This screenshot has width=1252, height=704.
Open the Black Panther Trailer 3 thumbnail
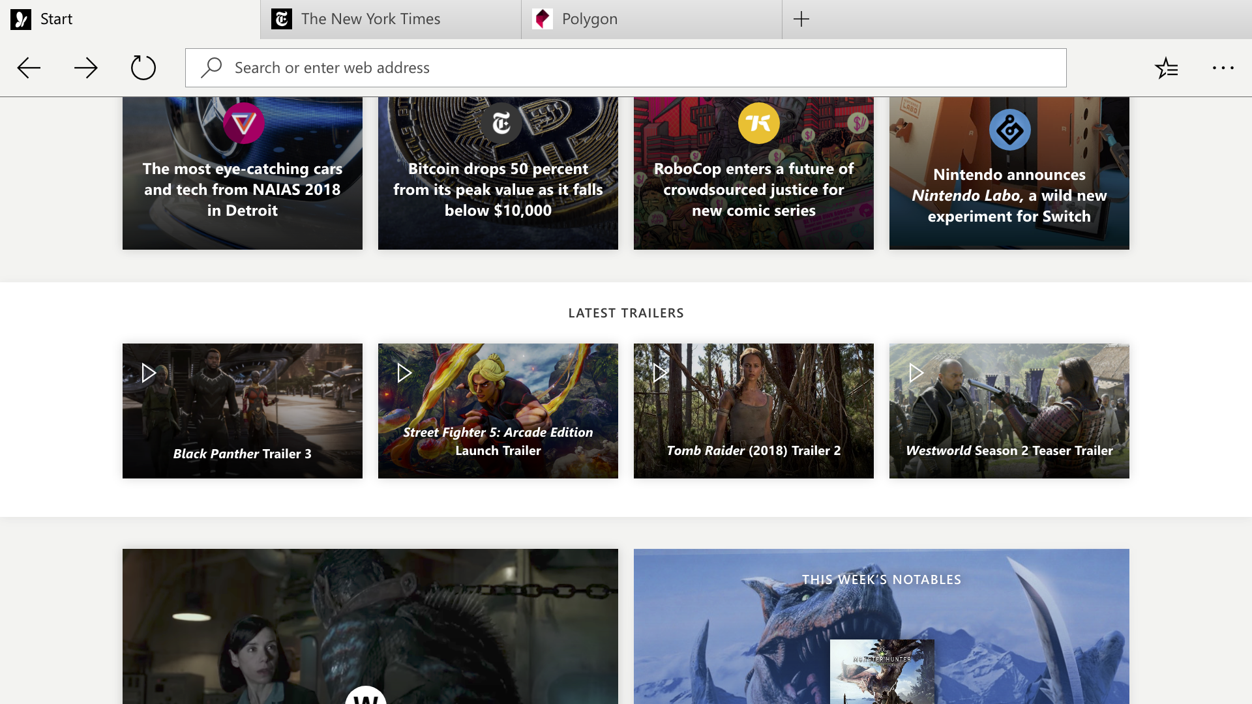(x=243, y=411)
